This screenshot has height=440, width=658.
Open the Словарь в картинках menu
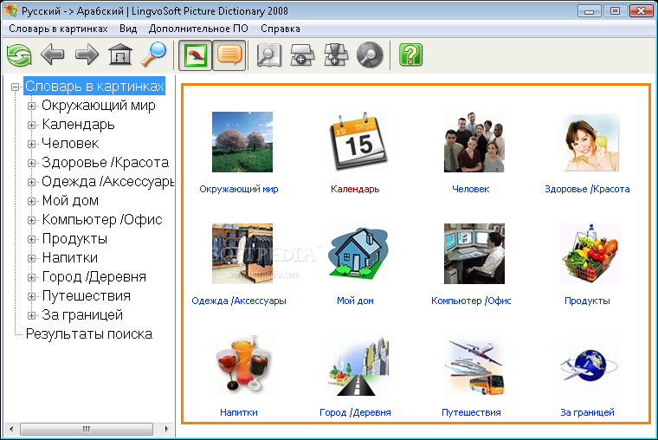(58, 29)
